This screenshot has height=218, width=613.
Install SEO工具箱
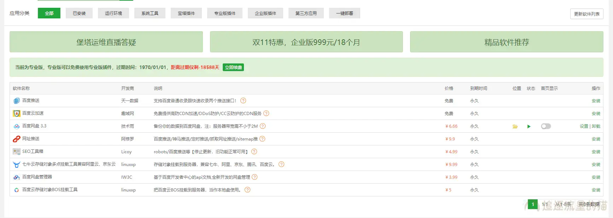pos(596,152)
